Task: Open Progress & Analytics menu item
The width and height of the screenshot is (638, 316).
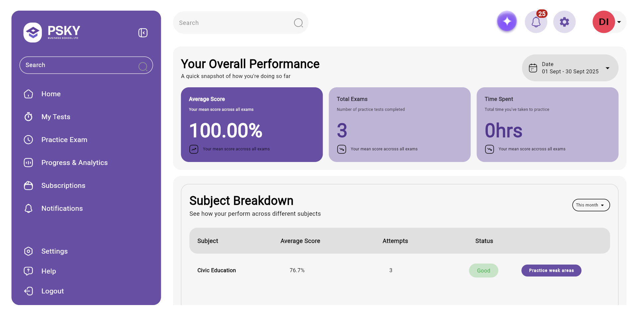Action: pyautogui.click(x=74, y=163)
